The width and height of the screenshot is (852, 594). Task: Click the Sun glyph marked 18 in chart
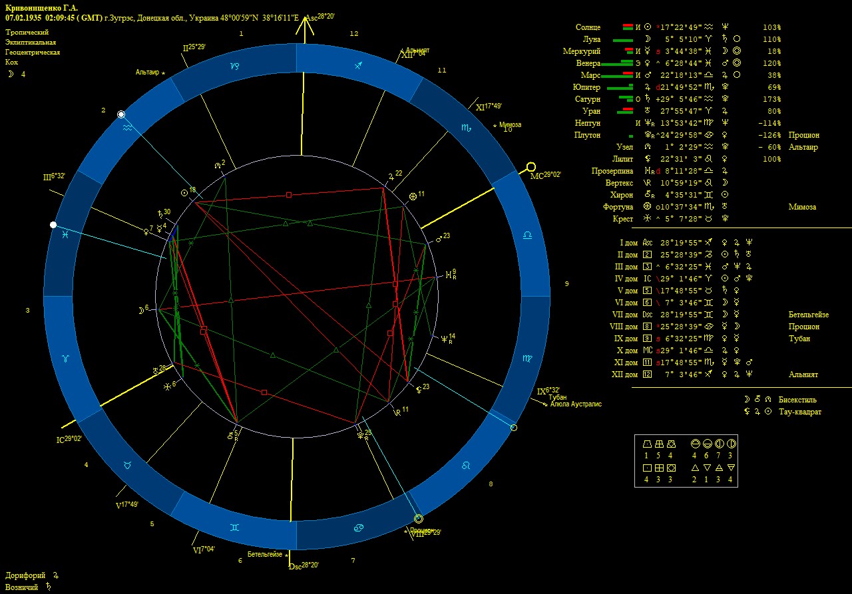[x=184, y=193]
